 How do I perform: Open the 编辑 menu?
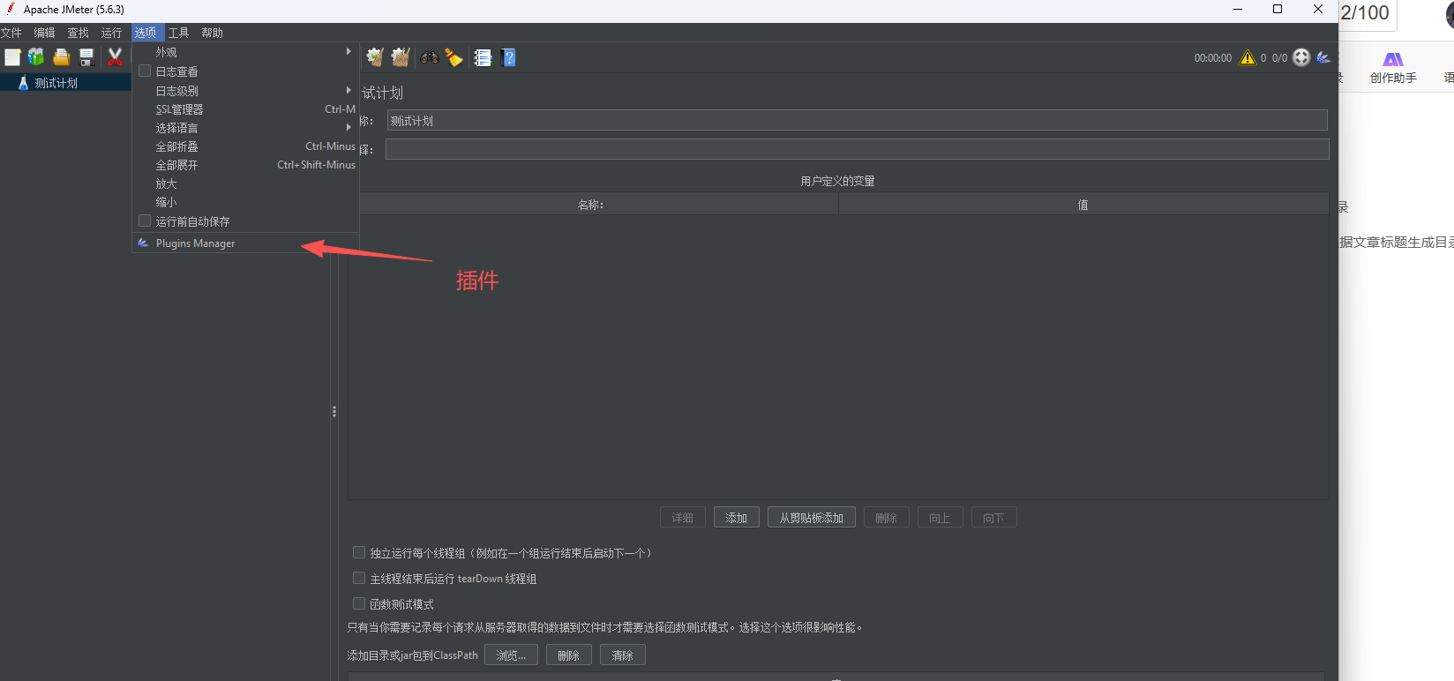(x=44, y=33)
